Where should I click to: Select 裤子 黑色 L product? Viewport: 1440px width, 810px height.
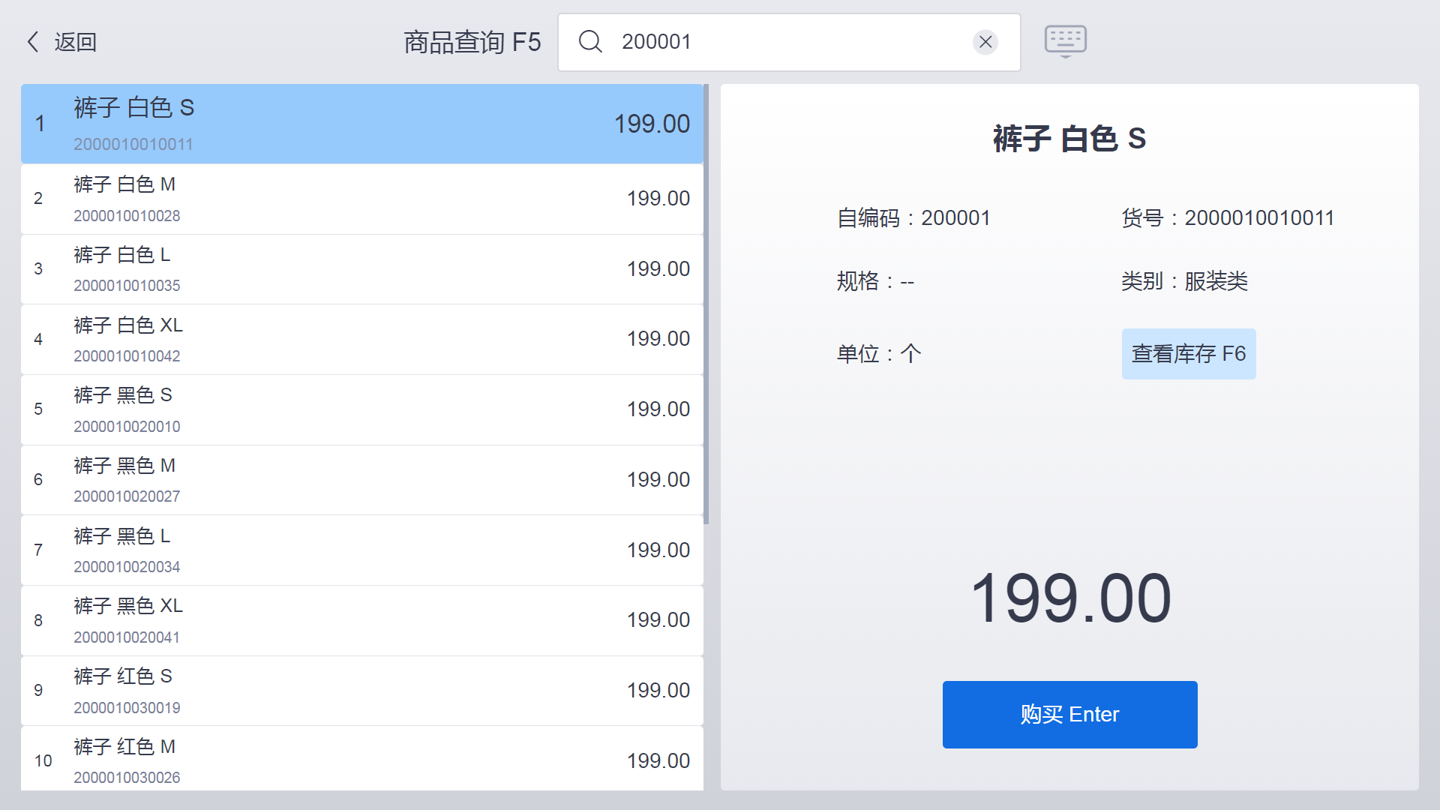tap(361, 550)
